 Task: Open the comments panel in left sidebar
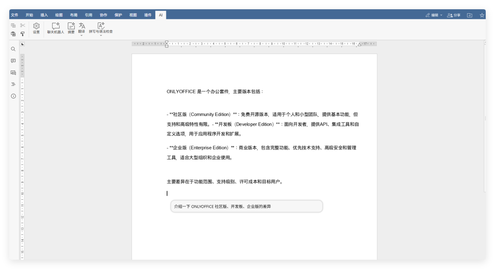point(13,60)
